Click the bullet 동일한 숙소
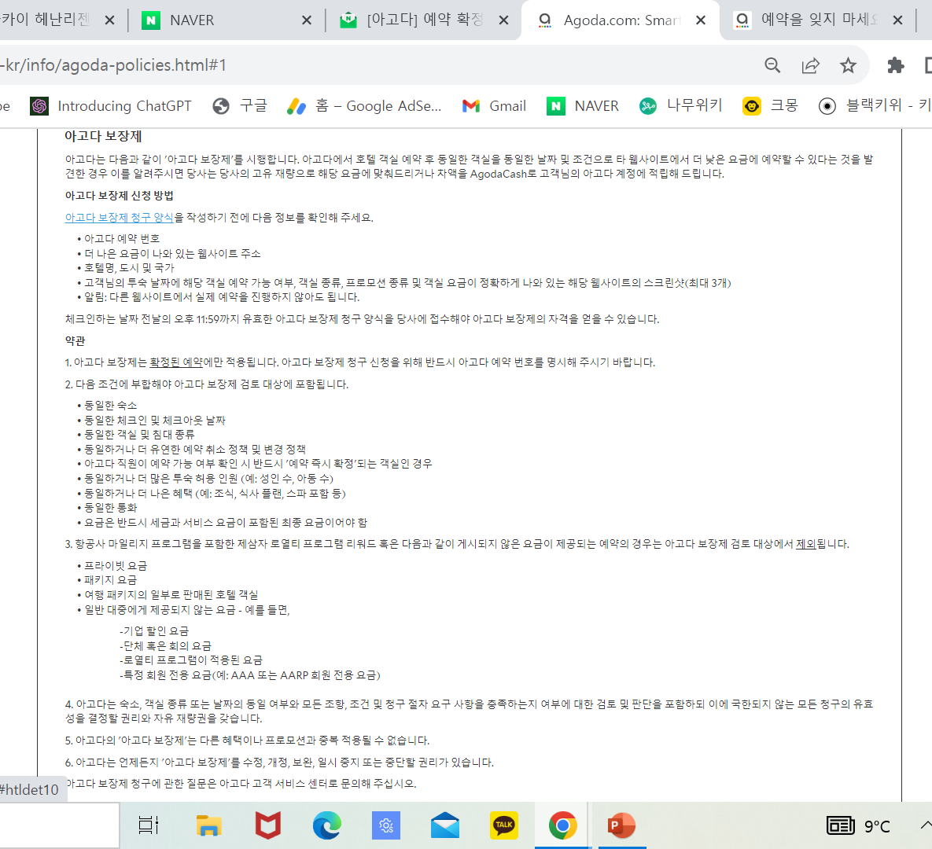 (x=111, y=406)
